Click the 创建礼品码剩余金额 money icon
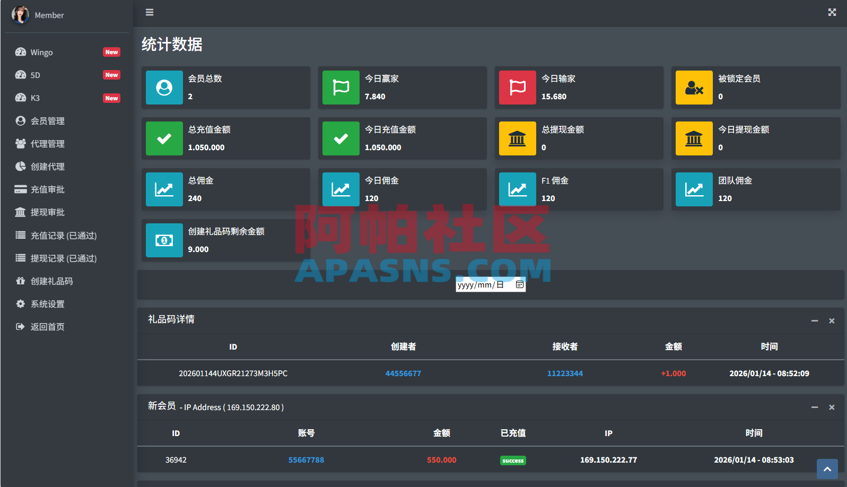This screenshot has width=847, height=487. pos(164,240)
